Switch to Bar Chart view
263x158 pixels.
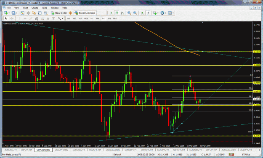click(111, 13)
